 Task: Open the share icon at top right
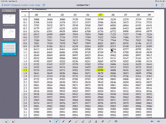pyautogui.click(x=163, y=5)
